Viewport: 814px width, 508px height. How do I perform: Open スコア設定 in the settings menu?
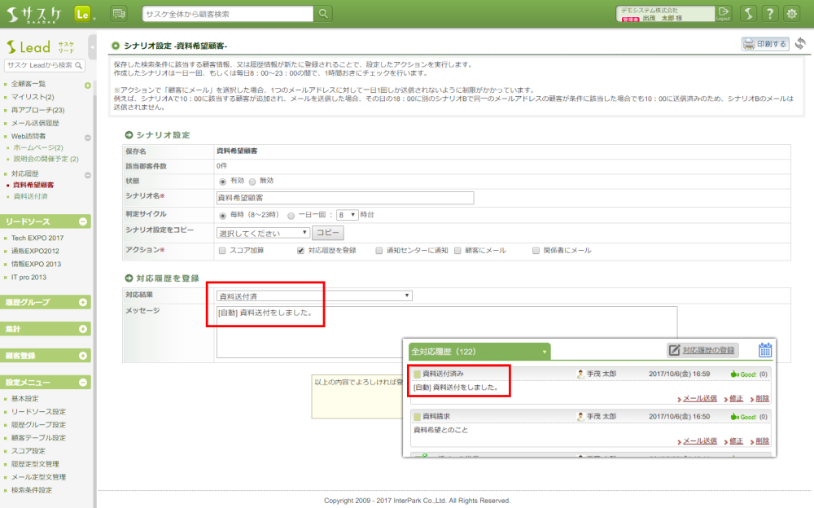28,451
